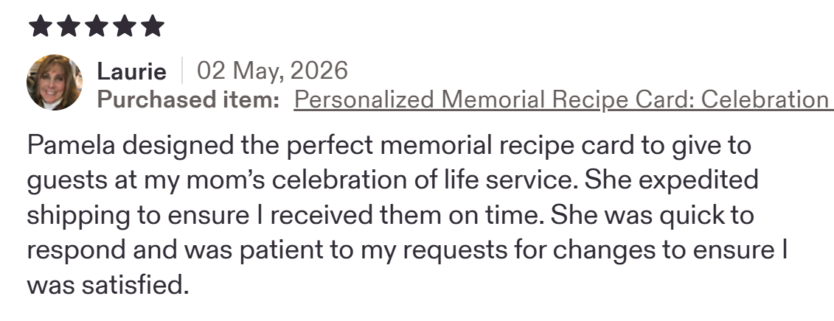The width and height of the screenshot is (834, 321).
Task: Click the review line starting 'shipping to ensure'
Action: [x=390, y=216]
